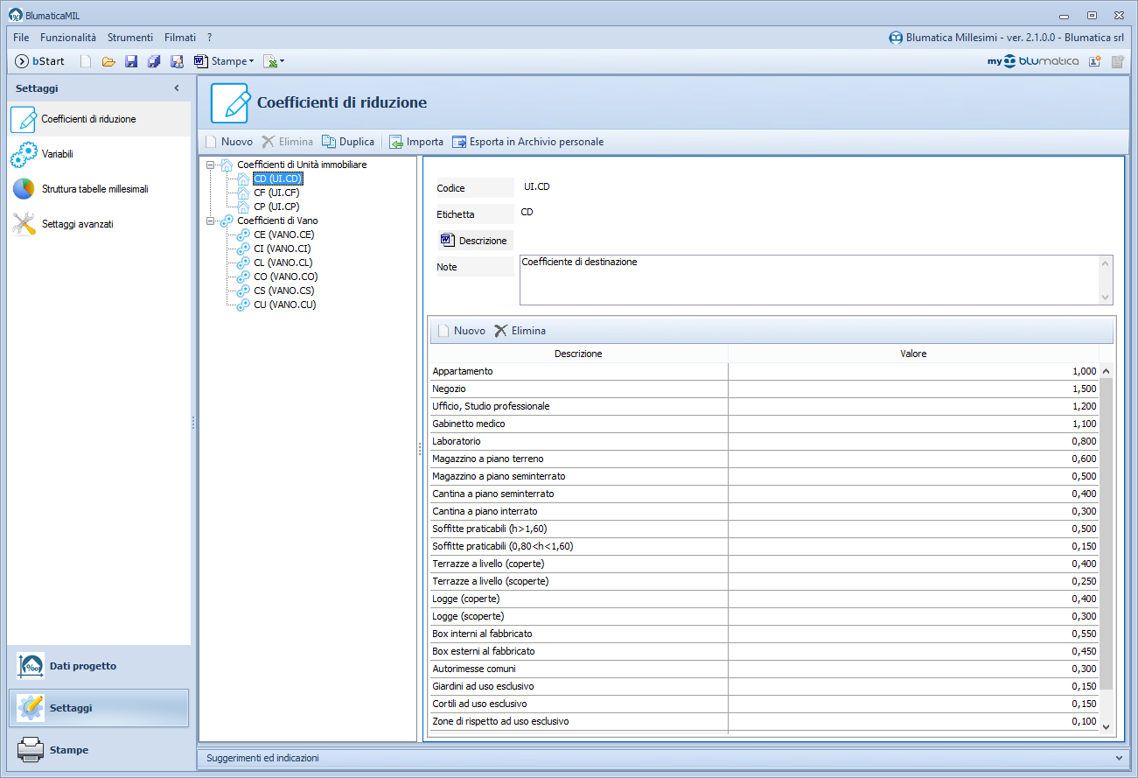
Task: Collapse the Coefficienti di Unità immobiliare node
Action: click(x=210, y=165)
